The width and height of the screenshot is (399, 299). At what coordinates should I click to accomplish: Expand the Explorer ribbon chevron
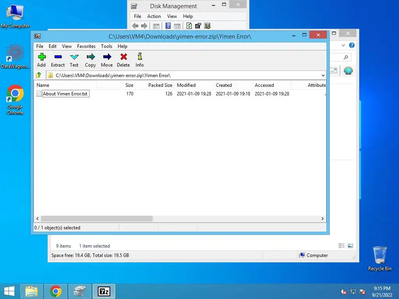click(x=343, y=45)
